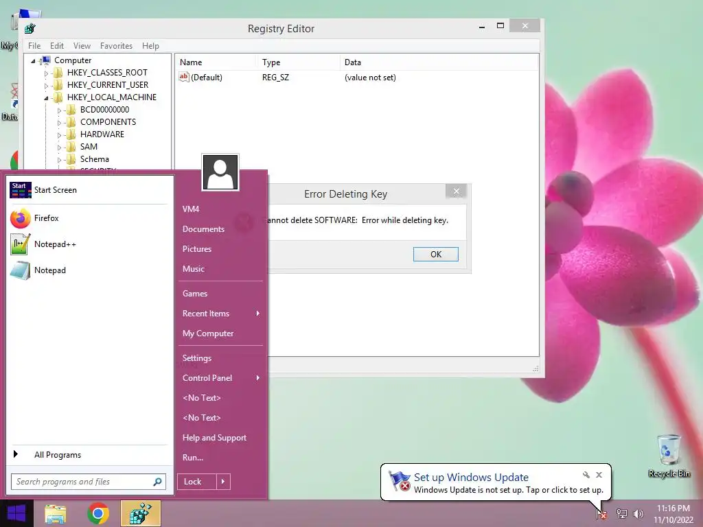Image resolution: width=703 pixels, height=527 pixels.
Task: Open the Help menu in Registry Editor
Action: click(150, 46)
